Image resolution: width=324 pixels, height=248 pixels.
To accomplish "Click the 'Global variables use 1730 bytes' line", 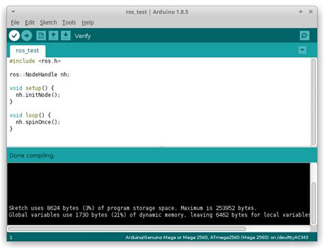I will 159,215.
